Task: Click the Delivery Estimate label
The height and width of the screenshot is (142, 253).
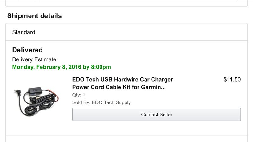Action: [34, 59]
